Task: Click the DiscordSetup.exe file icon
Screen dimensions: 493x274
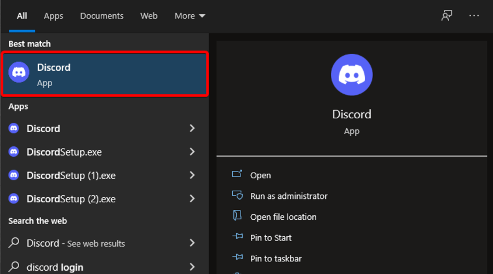Action: pyautogui.click(x=14, y=152)
